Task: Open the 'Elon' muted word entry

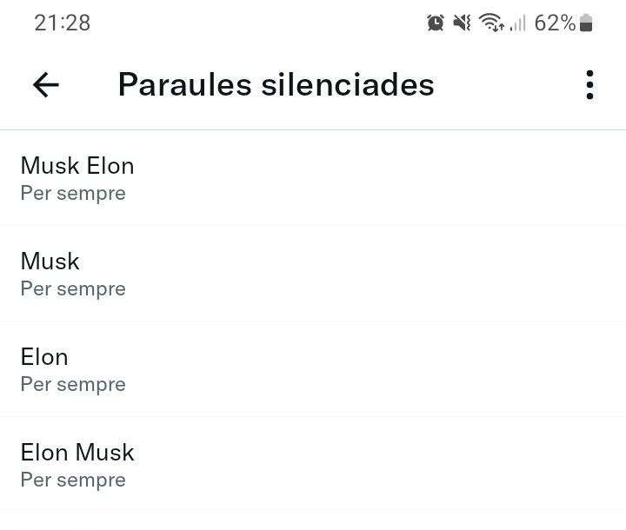Action: (x=313, y=369)
